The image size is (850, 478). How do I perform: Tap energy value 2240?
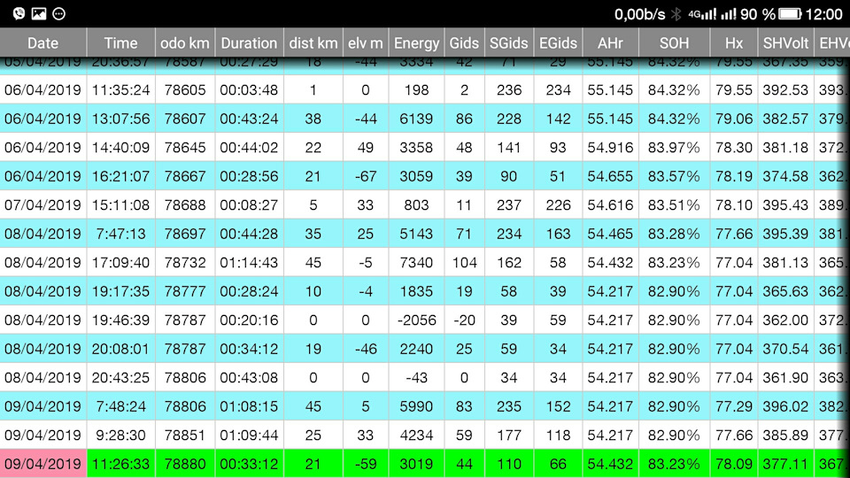coord(416,349)
